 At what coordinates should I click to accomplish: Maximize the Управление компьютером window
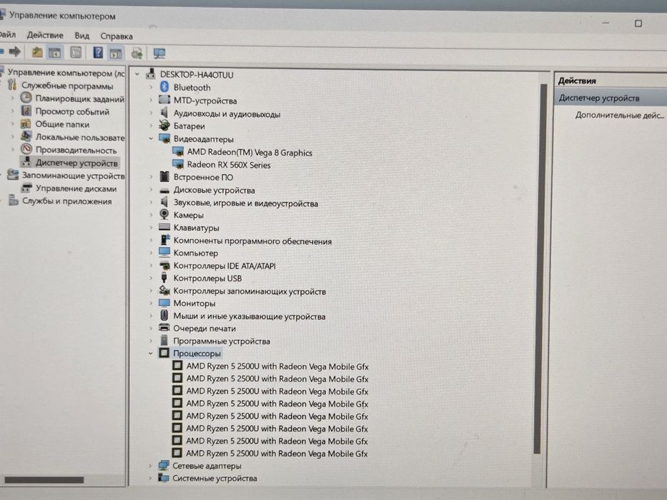tap(638, 24)
